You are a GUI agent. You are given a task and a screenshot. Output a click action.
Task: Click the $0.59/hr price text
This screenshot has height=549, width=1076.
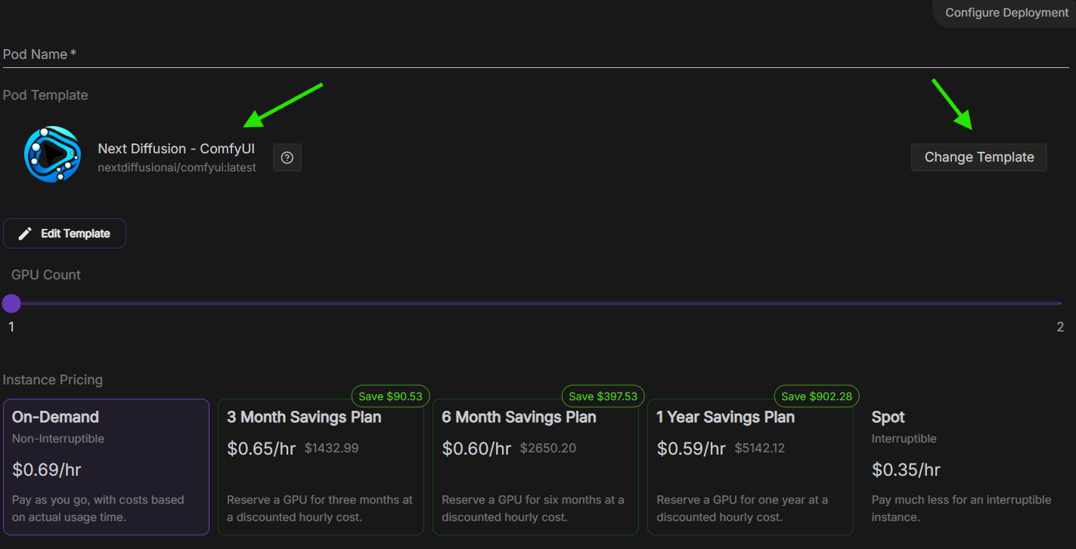691,449
